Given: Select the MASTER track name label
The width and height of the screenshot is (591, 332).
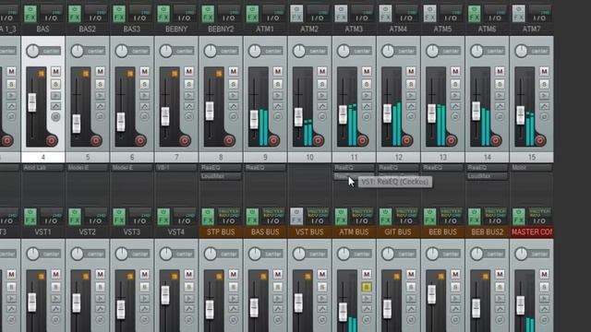Looking at the screenshot, I should pos(532,231).
